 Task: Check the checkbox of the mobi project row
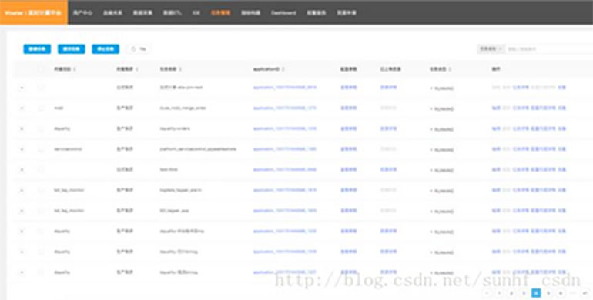coord(41,108)
